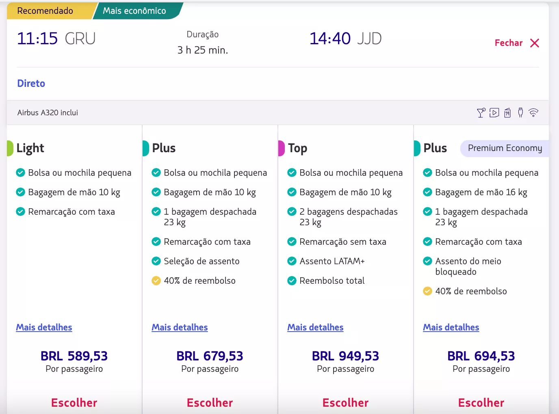Click the 2 bagagens despachadas 23 kg text
The width and height of the screenshot is (559, 414).
tap(349, 217)
